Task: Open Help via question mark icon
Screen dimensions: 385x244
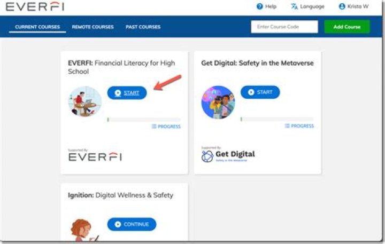Action: point(259,6)
